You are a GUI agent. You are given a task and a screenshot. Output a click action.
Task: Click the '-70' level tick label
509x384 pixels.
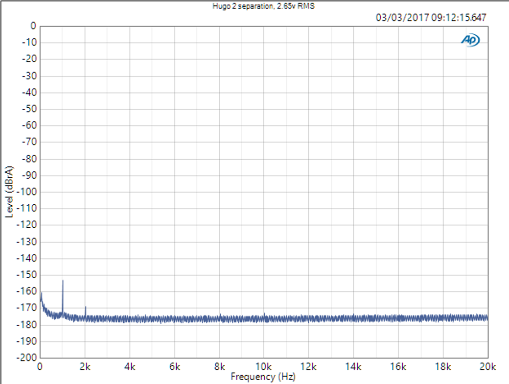click(x=29, y=142)
